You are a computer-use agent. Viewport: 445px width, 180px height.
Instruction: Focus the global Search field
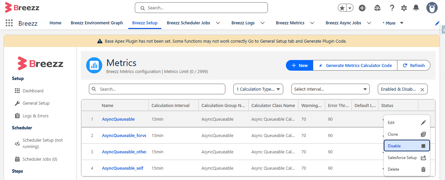[x=201, y=8]
